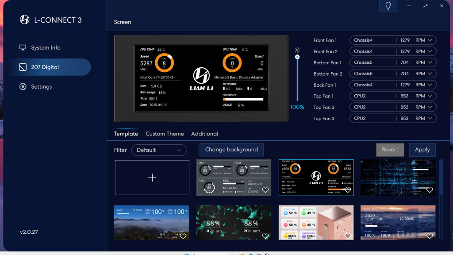The height and width of the screenshot is (255, 453).
Task: Click the "100%" brightness value
Action: pos(297,107)
